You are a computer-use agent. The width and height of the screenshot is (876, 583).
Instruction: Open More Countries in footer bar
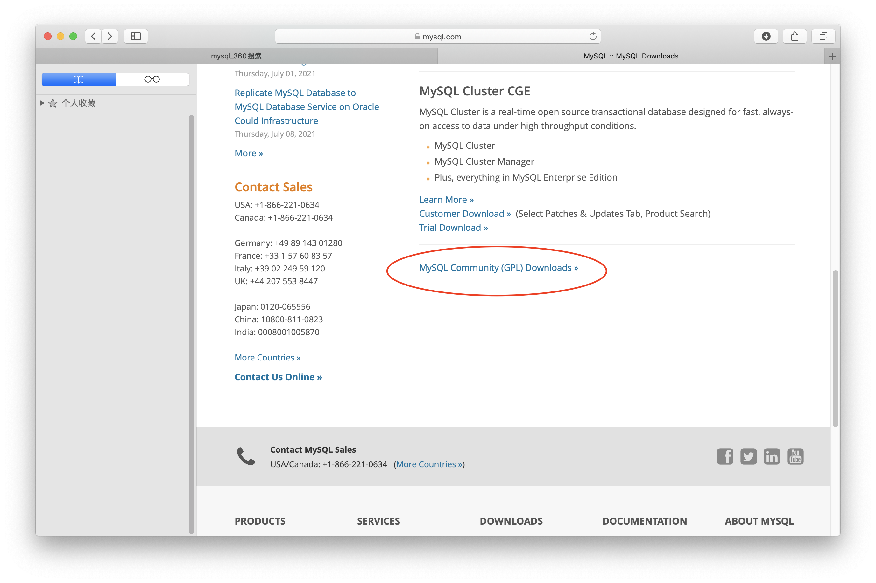tap(429, 464)
